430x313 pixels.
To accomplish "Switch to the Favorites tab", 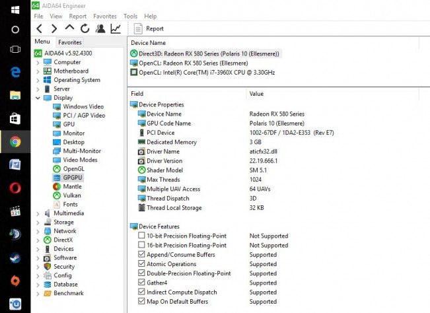I will pyautogui.click(x=69, y=42).
